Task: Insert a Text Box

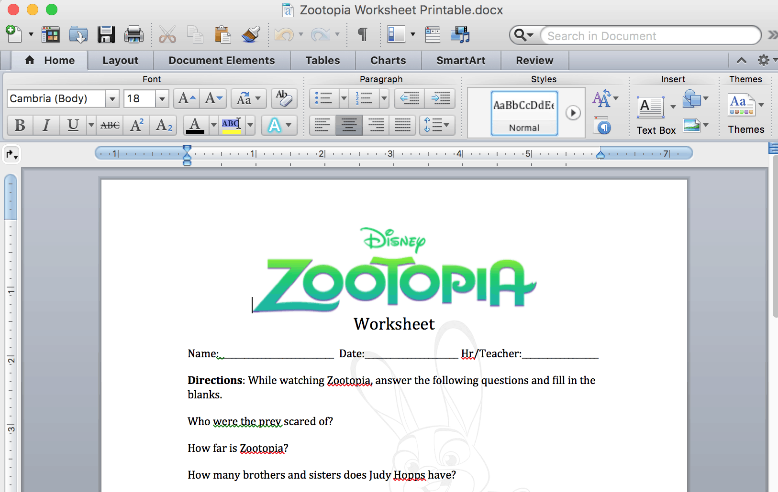Action: click(651, 107)
